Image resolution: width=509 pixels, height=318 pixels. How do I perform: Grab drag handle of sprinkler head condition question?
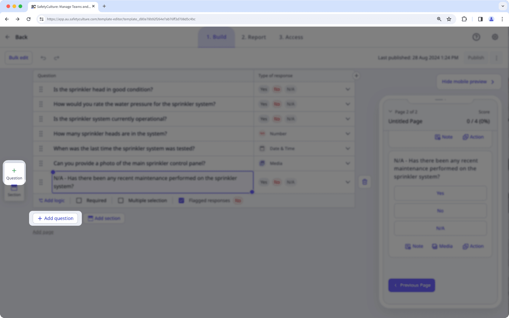pyautogui.click(x=41, y=89)
